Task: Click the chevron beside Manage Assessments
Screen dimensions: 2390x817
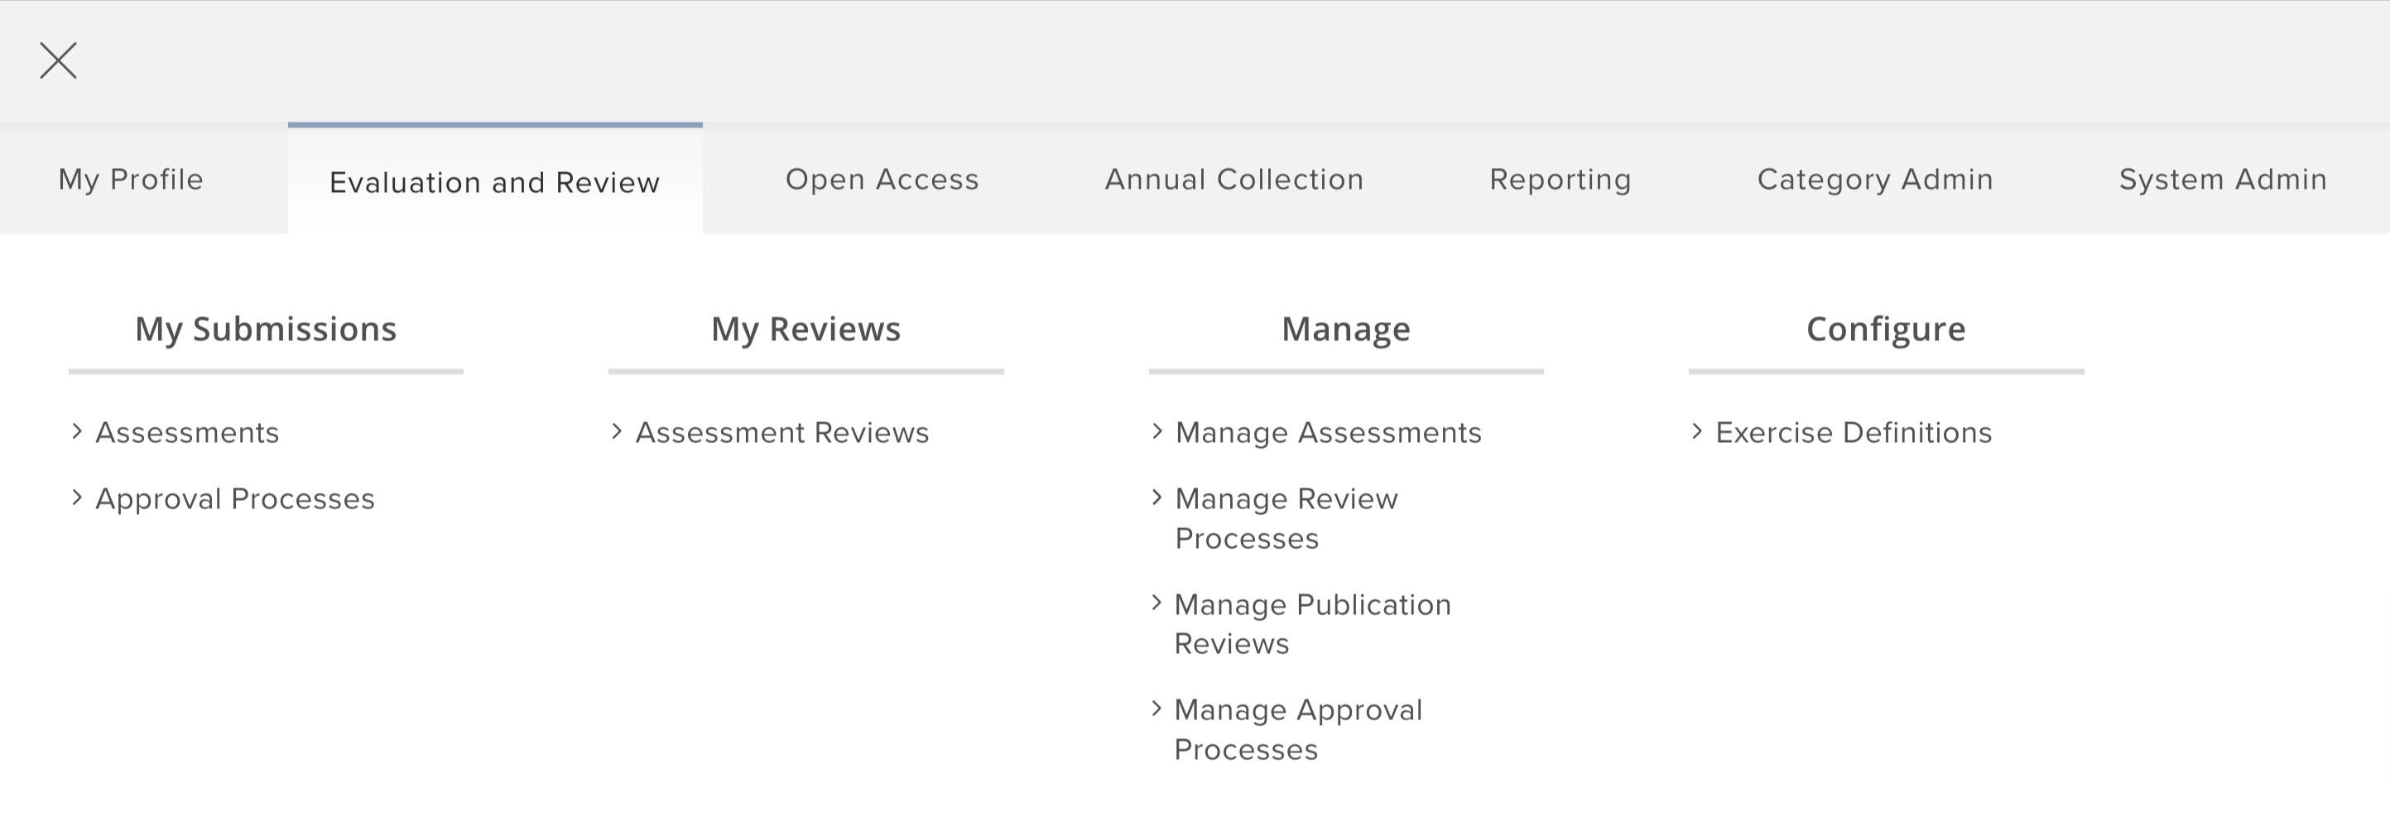Action: pyautogui.click(x=1157, y=431)
